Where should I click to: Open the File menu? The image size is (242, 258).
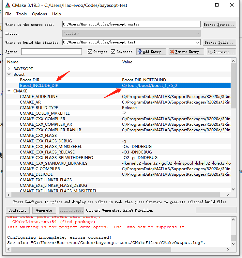click(x=8, y=14)
